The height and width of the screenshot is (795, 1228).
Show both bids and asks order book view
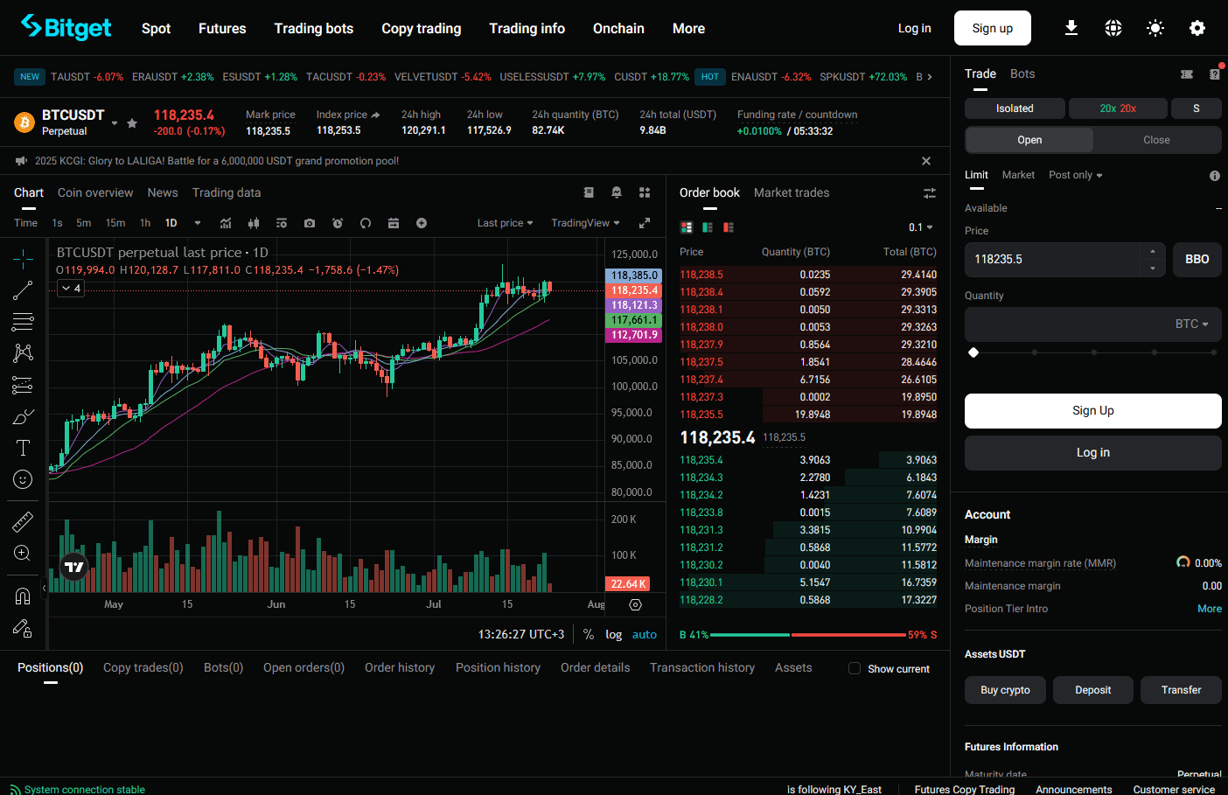point(687,227)
